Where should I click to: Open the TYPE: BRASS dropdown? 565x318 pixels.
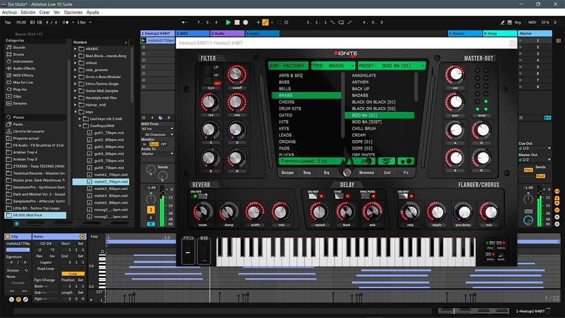pos(333,66)
